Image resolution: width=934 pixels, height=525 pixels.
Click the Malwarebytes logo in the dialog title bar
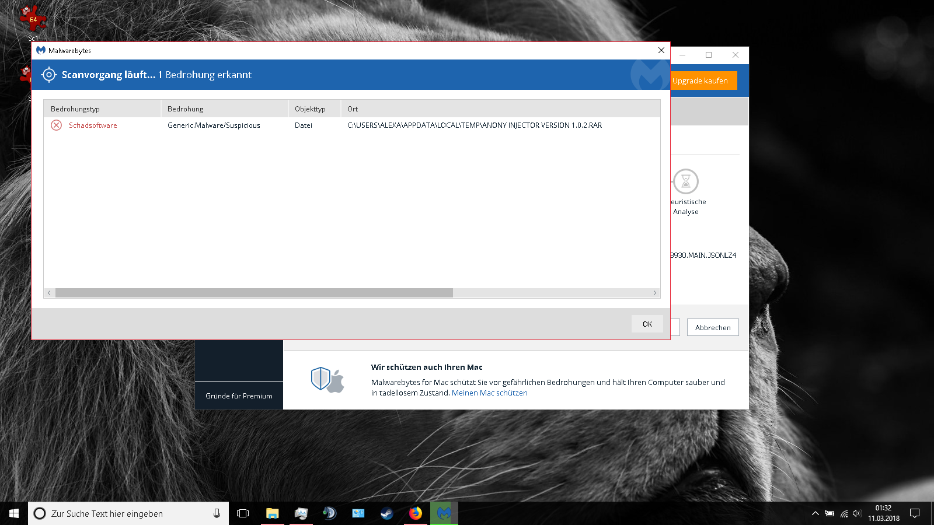point(41,50)
